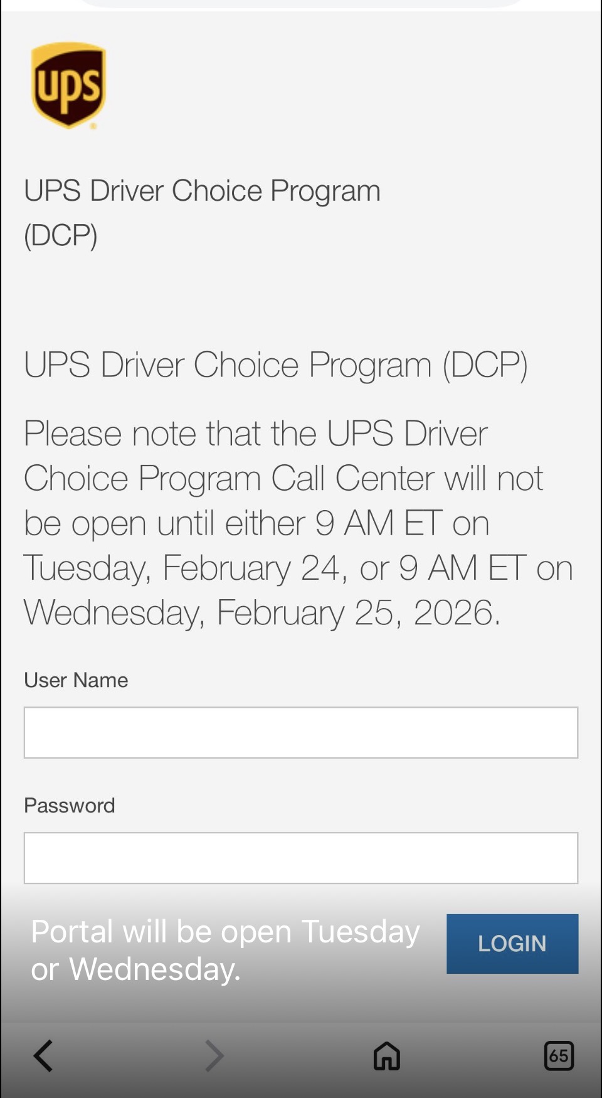Select the large DCP heading above the notice
The height and width of the screenshot is (1098, 602).
click(276, 365)
